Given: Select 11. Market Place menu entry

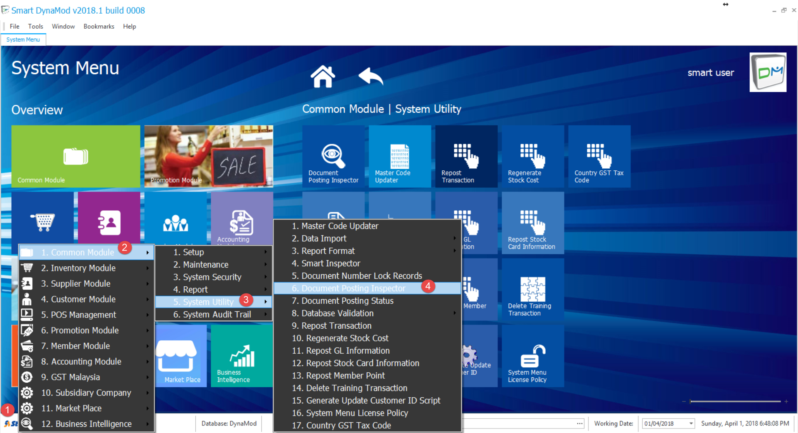Looking at the screenshot, I should pyautogui.click(x=86, y=408).
